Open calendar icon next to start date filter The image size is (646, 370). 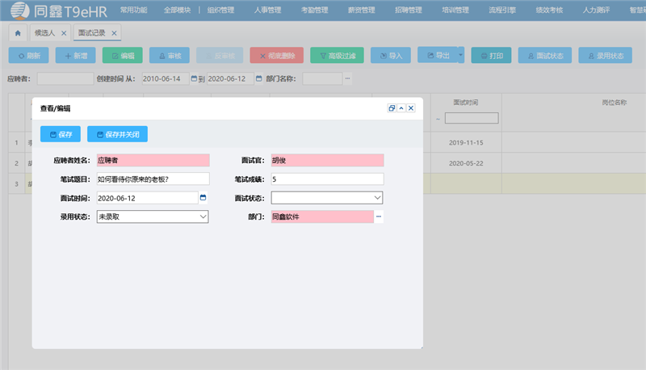click(194, 79)
